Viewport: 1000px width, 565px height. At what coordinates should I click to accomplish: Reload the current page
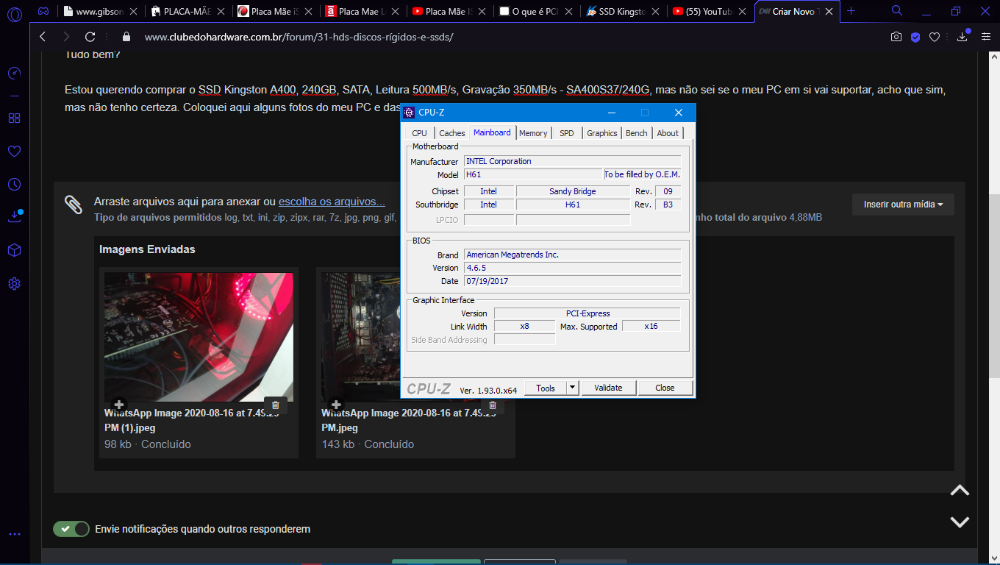(90, 37)
